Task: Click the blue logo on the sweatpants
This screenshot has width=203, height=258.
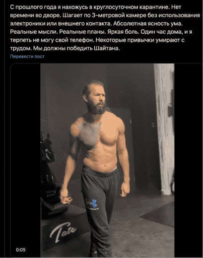Action: tap(93, 204)
